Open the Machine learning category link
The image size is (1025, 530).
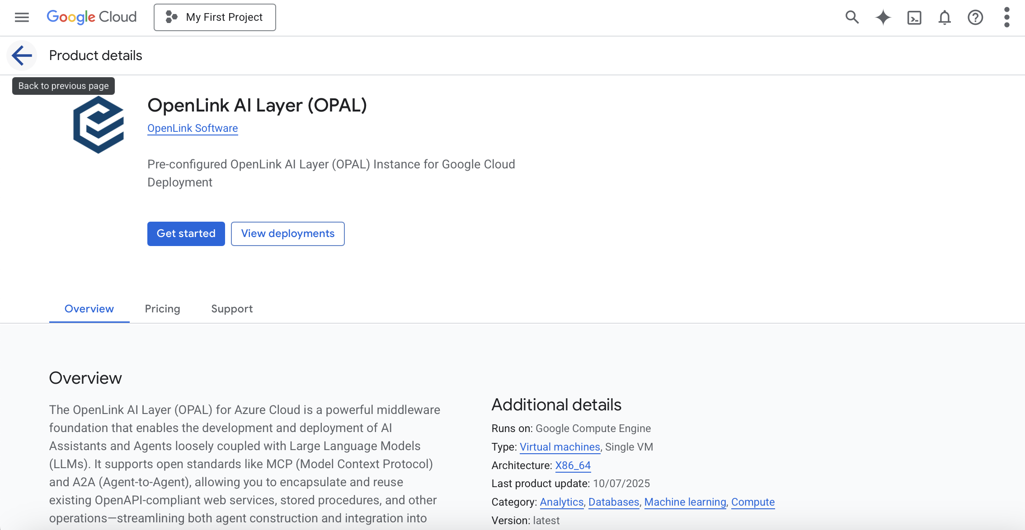685,502
